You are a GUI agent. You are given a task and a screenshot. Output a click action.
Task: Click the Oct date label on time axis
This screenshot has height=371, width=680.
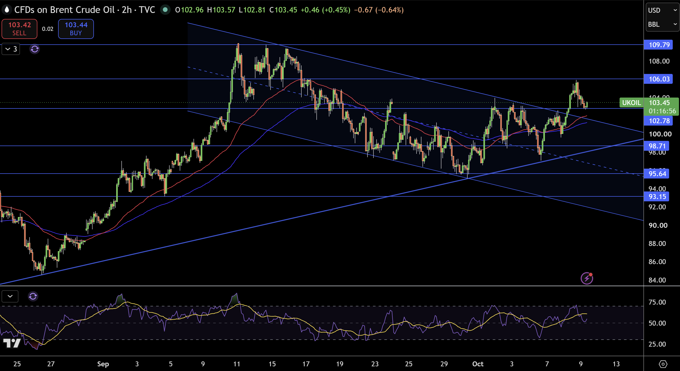click(478, 364)
